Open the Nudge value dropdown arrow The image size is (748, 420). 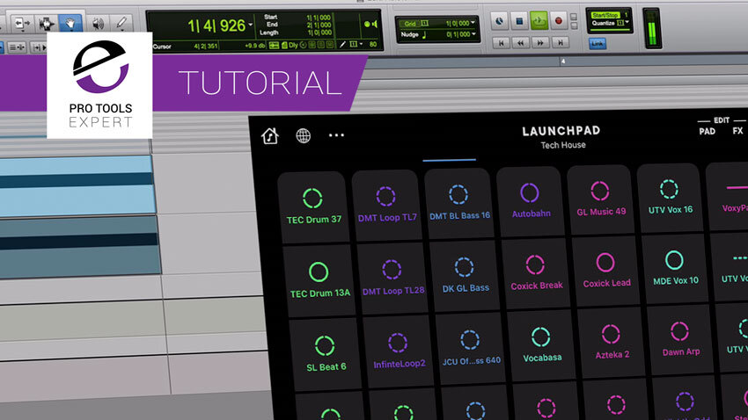[473, 34]
